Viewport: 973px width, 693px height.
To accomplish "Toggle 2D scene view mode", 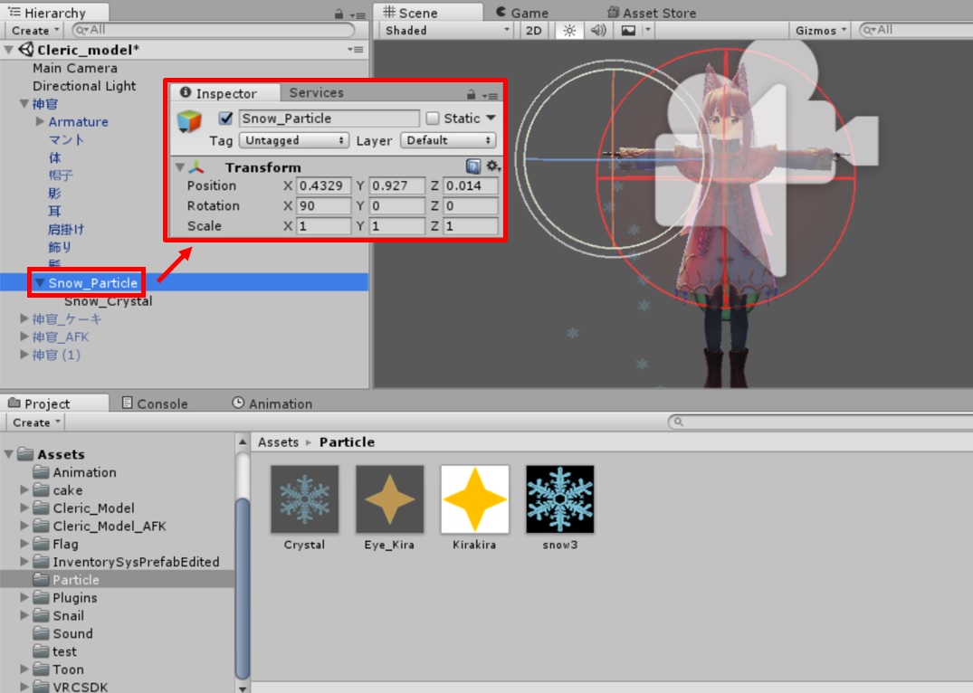I will pos(534,31).
